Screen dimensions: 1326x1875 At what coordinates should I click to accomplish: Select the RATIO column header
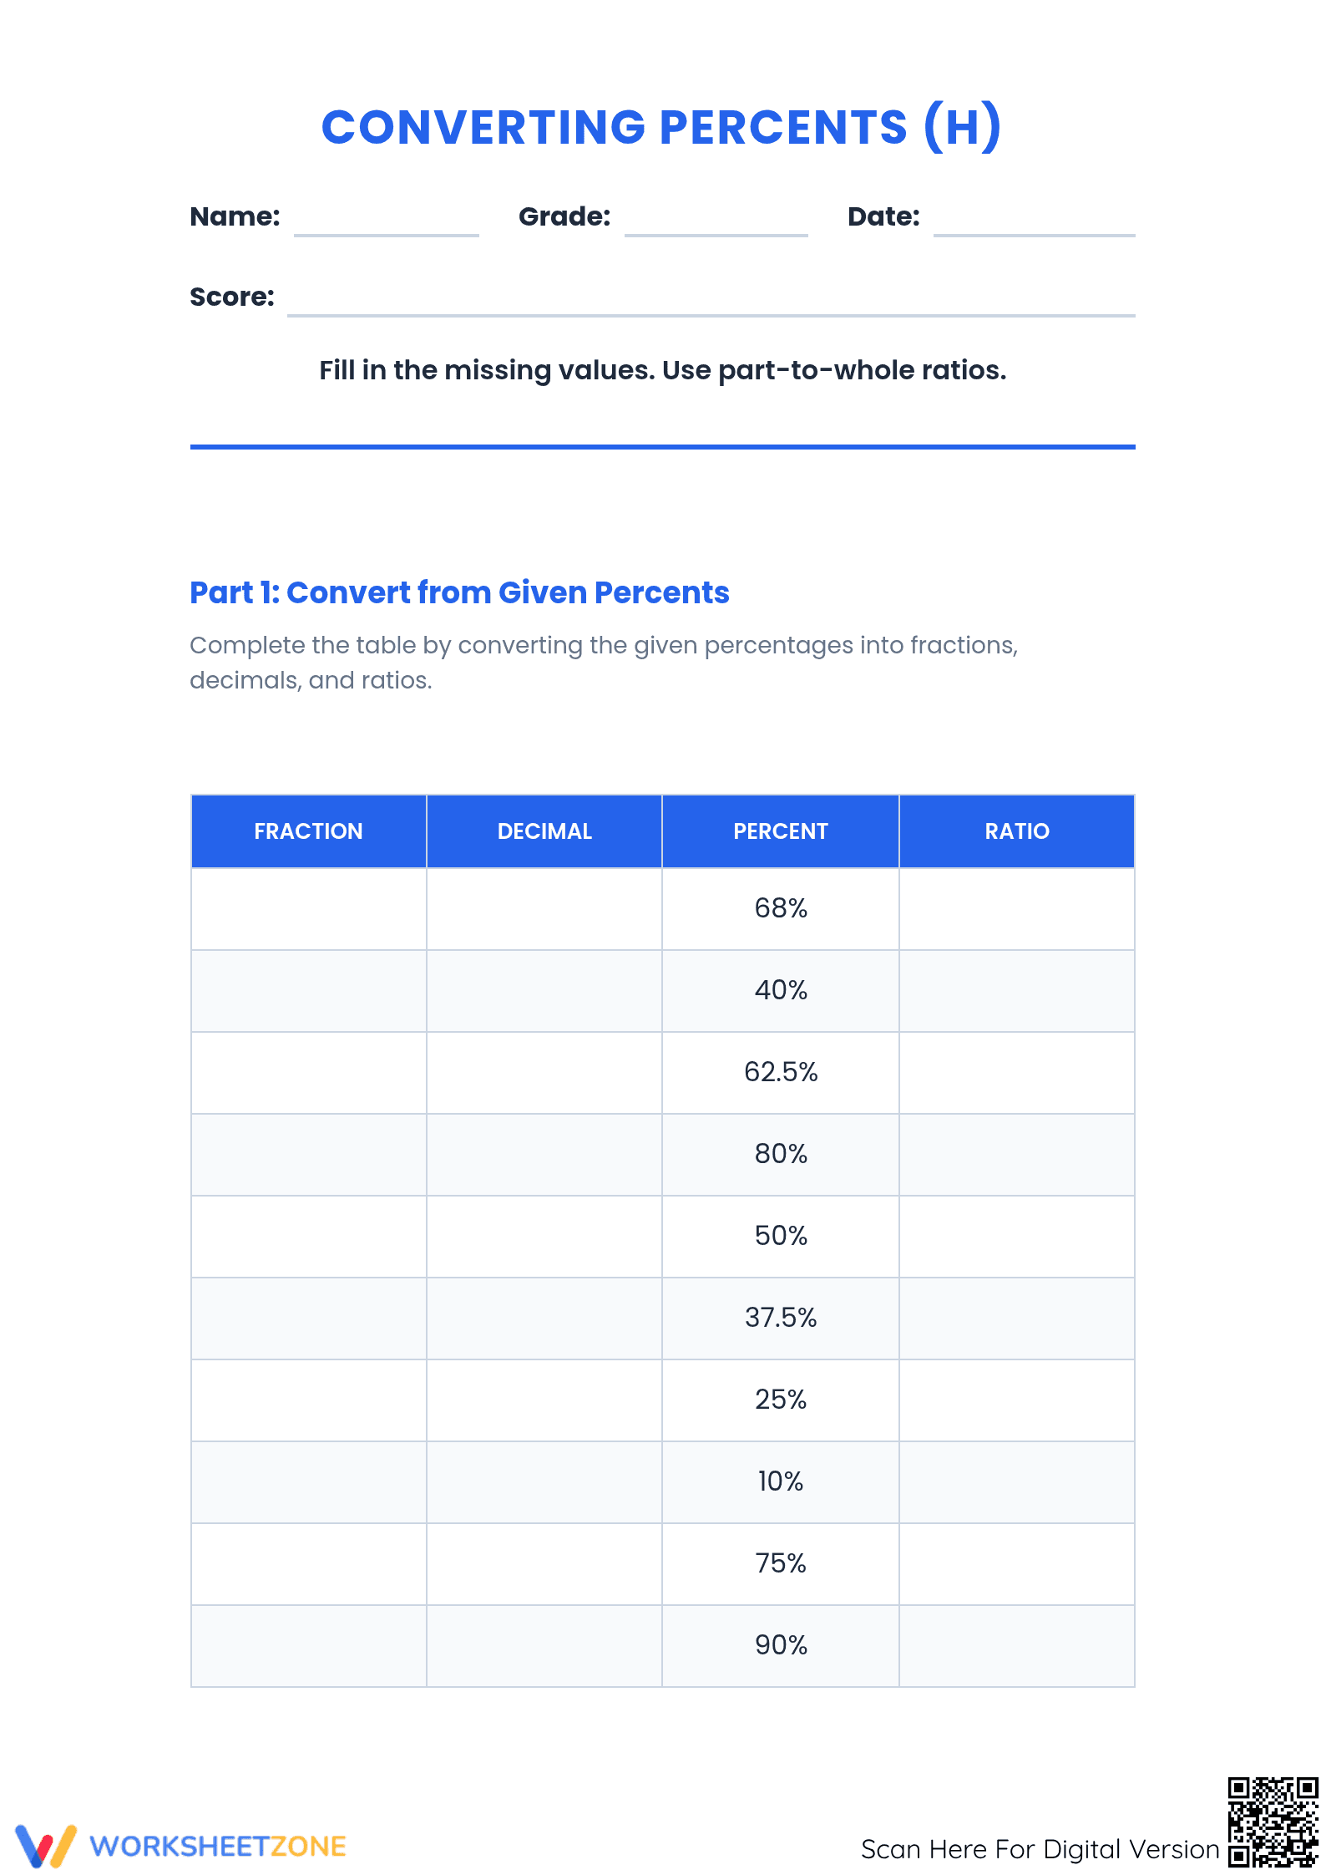coord(1017,831)
